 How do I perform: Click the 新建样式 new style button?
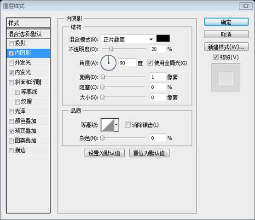click(x=226, y=47)
